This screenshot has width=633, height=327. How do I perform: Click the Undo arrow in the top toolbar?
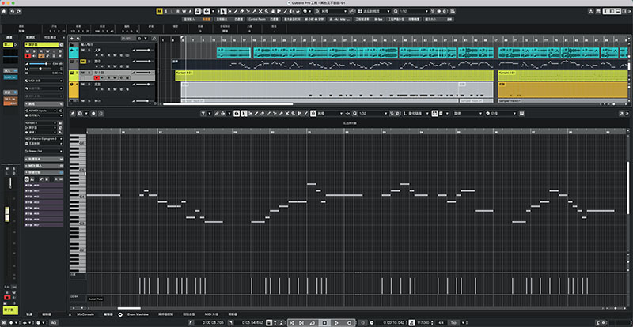[13, 11]
